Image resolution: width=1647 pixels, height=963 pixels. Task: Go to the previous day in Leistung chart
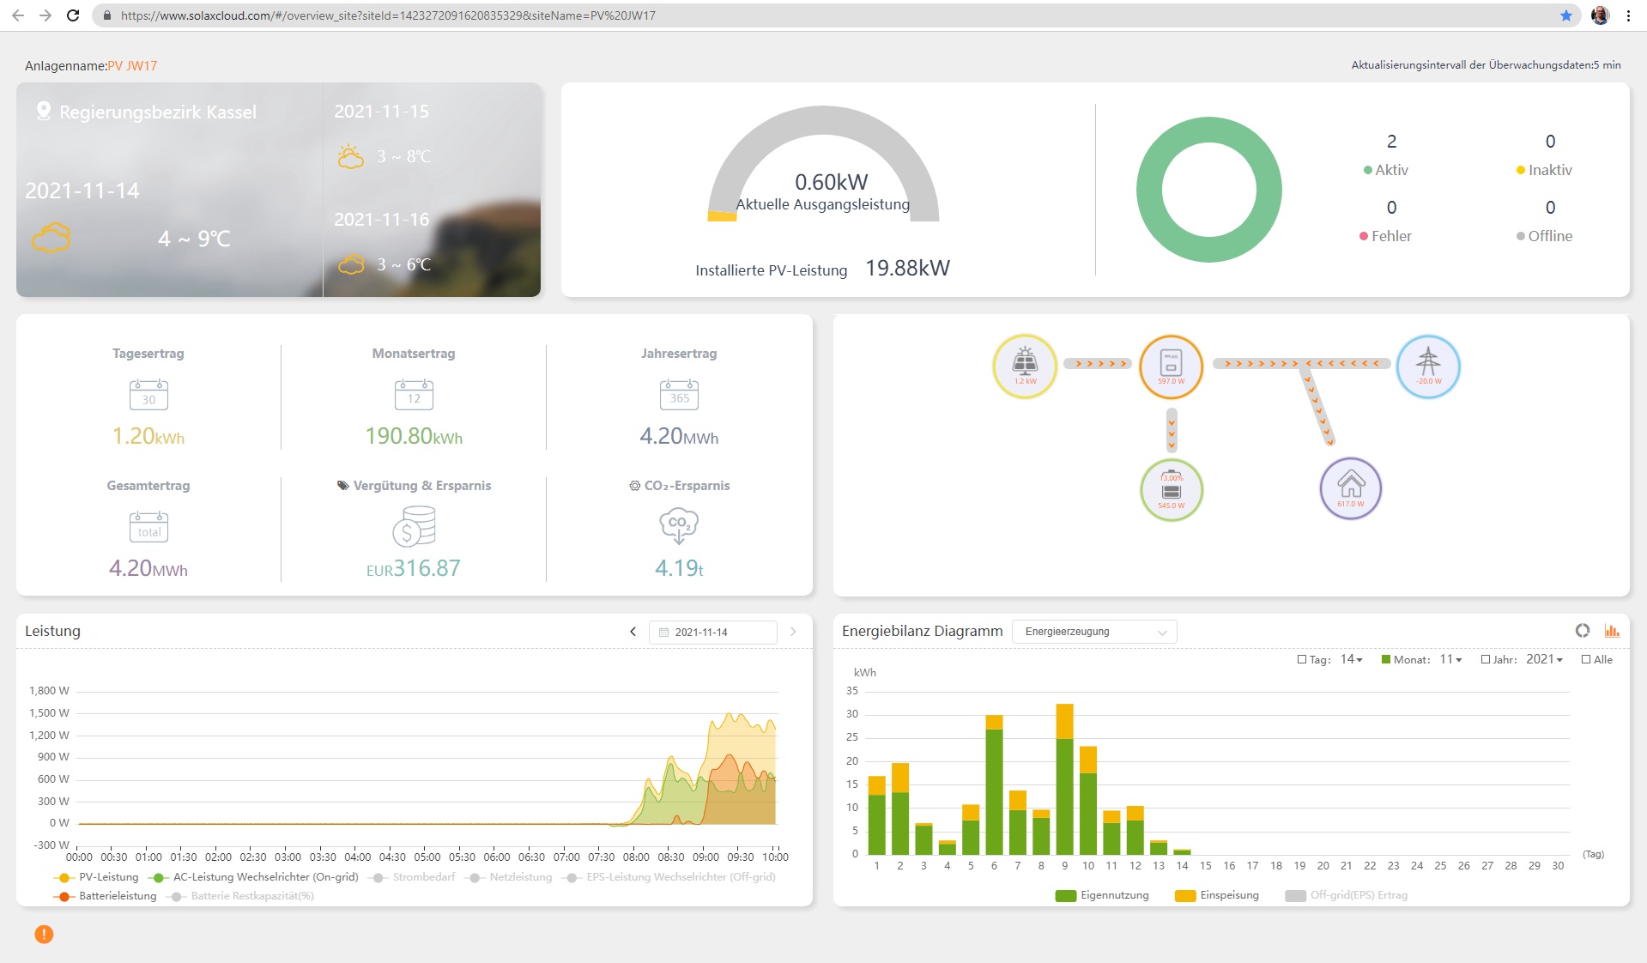point(633,632)
